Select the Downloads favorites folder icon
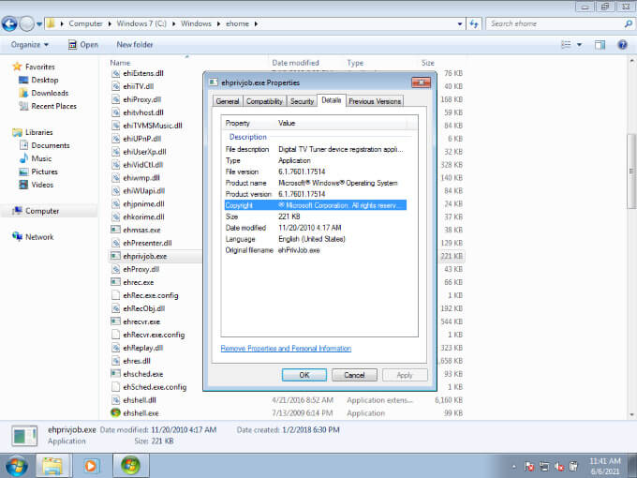The image size is (637, 478). (x=23, y=93)
